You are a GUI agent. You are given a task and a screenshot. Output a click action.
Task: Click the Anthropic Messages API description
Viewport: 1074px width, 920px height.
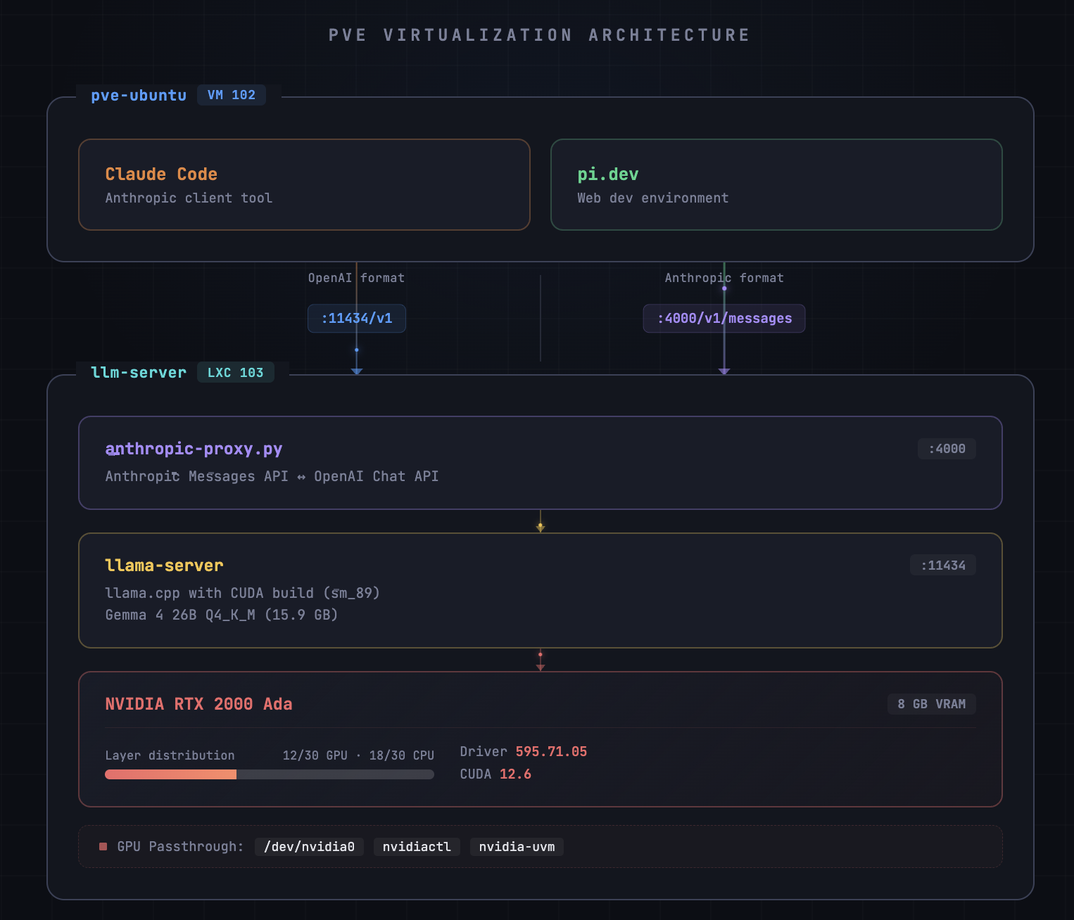pos(272,476)
